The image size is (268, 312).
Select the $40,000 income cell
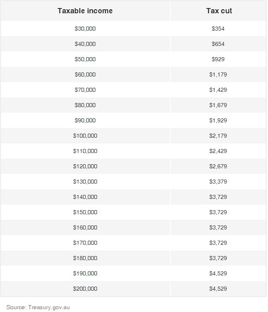click(x=85, y=44)
